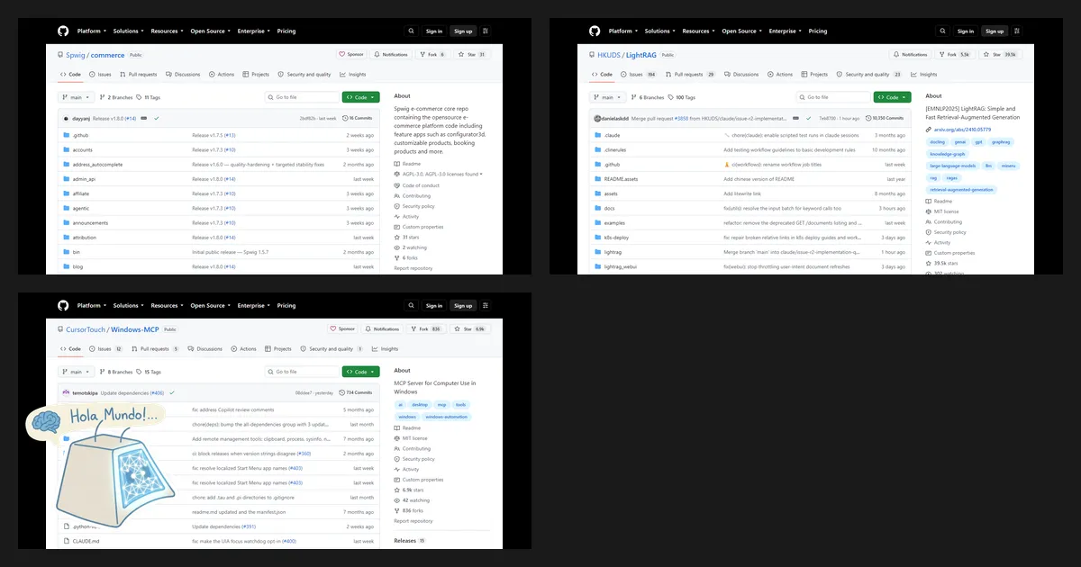This screenshot has width=1081, height=567.
Task: Click Sign in in the Spwig/commerce window
Action: click(x=434, y=31)
